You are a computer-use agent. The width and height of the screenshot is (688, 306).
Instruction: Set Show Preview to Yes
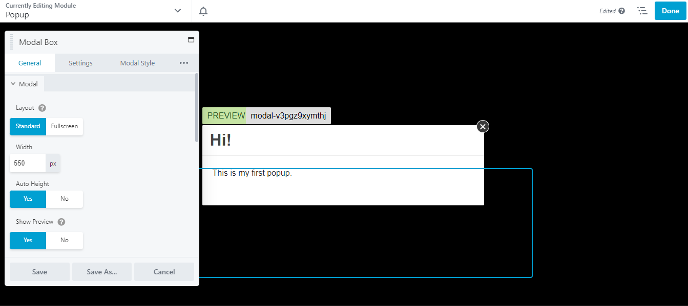[28, 240]
